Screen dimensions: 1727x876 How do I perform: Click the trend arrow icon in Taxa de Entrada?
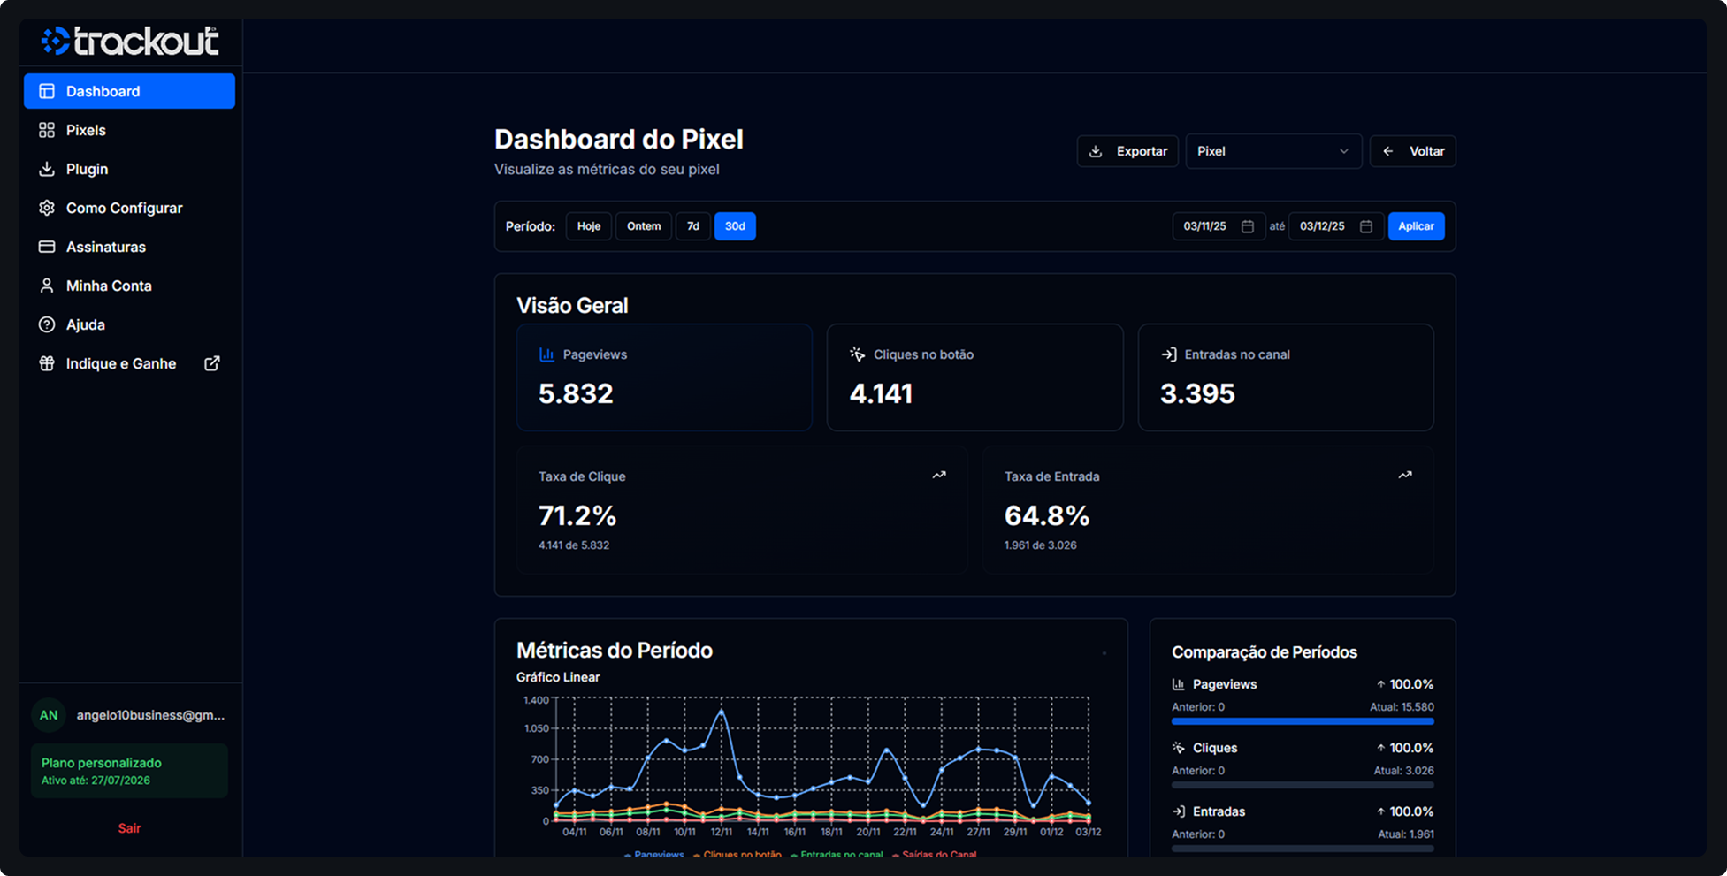click(1405, 476)
